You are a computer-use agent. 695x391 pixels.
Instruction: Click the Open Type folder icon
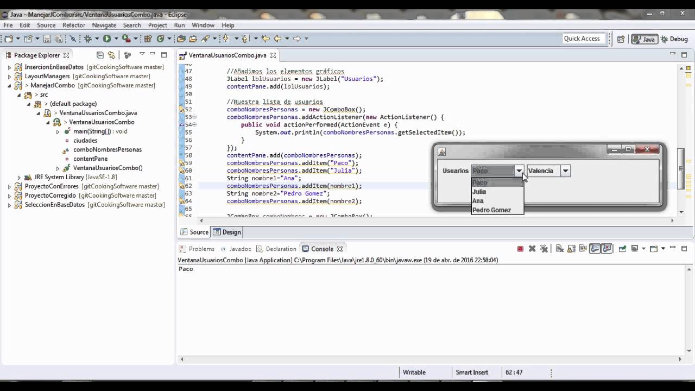point(181,39)
